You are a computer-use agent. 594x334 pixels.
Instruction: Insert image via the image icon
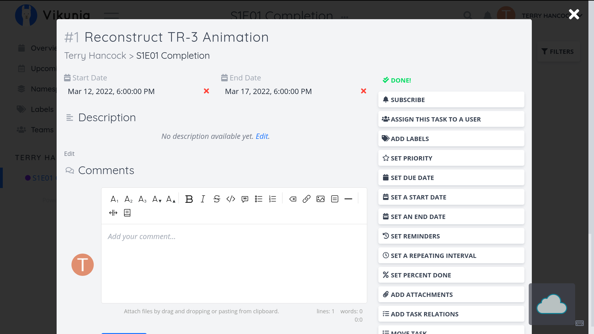[x=321, y=199]
